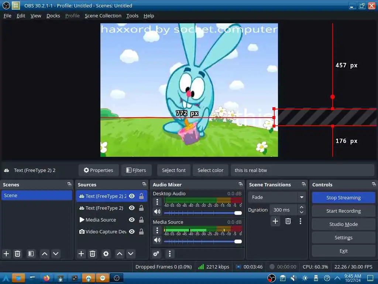Click Select color button
The height and width of the screenshot is (284, 378).
click(210, 170)
